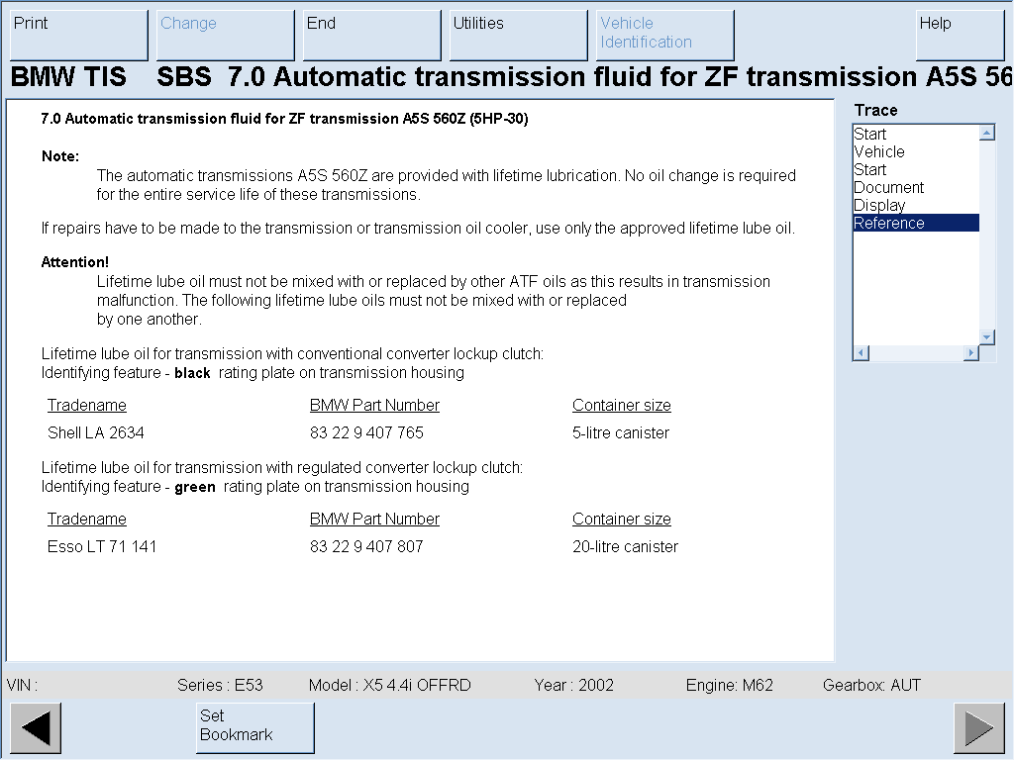The height and width of the screenshot is (760, 1014).
Task: Click the Trace list scroll up arrow
Action: coord(987,134)
